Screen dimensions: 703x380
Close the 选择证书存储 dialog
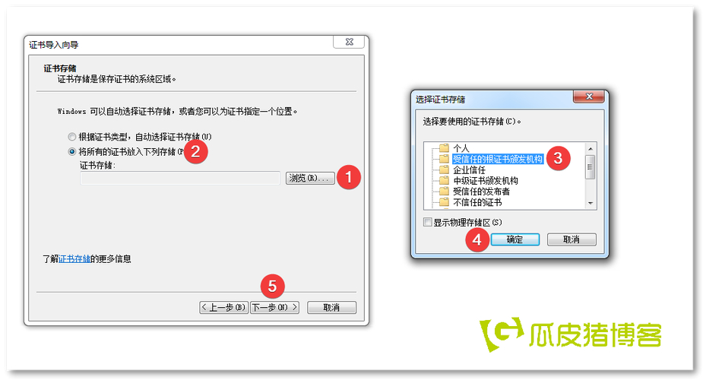pyautogui.click(x=589, y=97)
